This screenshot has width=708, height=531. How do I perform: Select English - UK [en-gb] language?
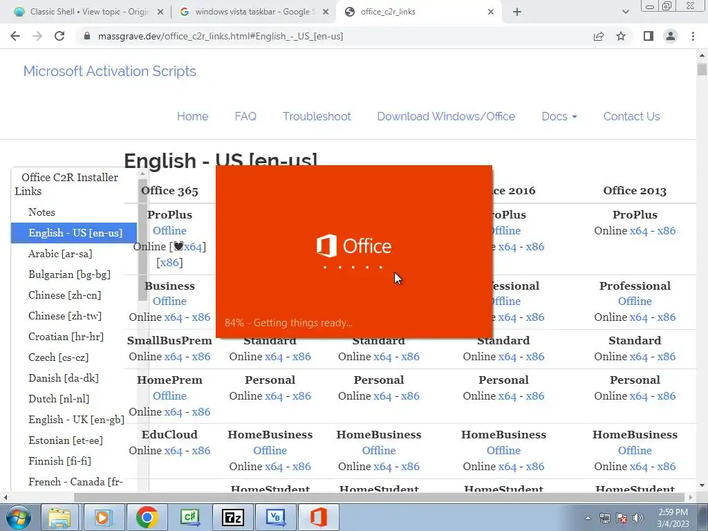(x=76, y=420)
